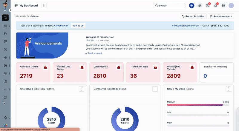Open Alerts submenu dots in sidebar

pos(10,58)
